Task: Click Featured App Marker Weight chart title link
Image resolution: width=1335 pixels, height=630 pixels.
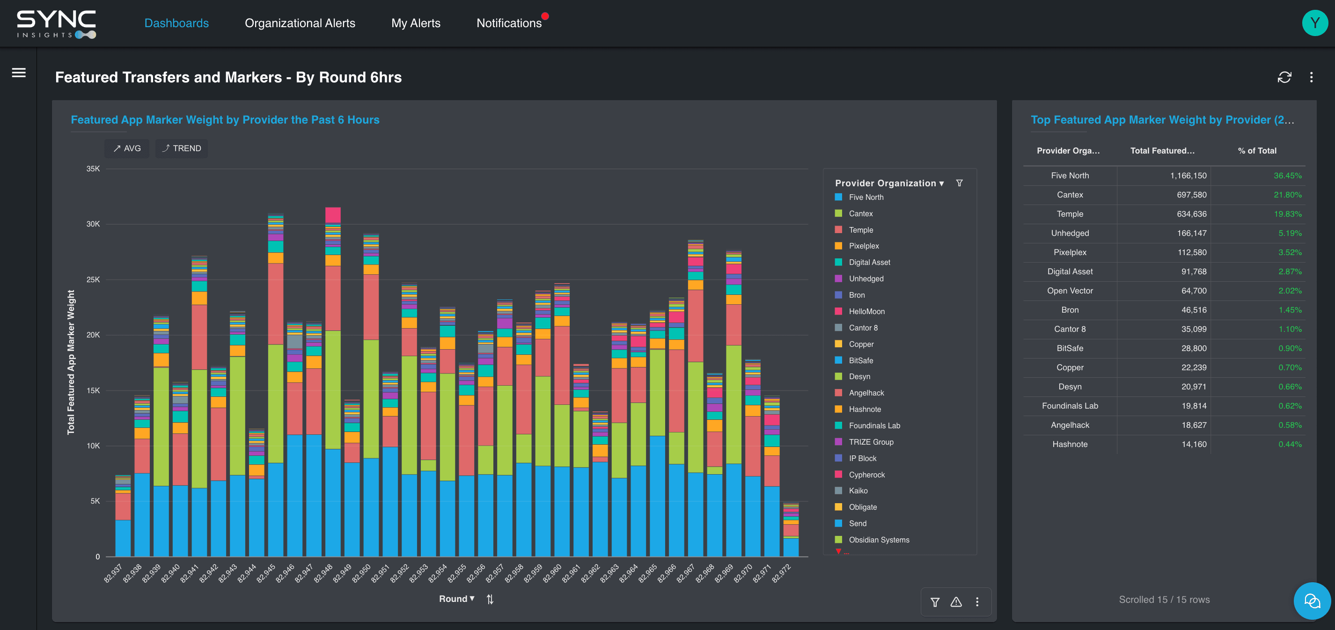Action: pyautogui.click(x=225, y=120)
